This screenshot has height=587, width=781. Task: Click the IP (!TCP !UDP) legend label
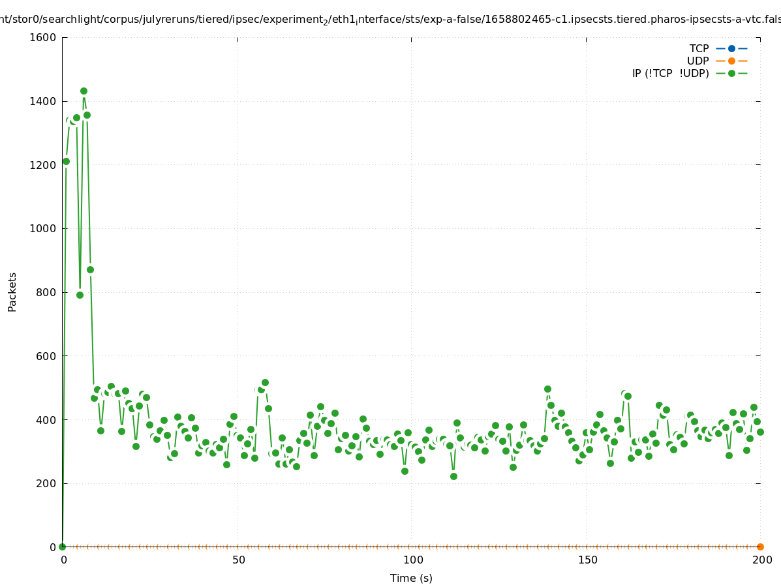(x=670, y=73)
